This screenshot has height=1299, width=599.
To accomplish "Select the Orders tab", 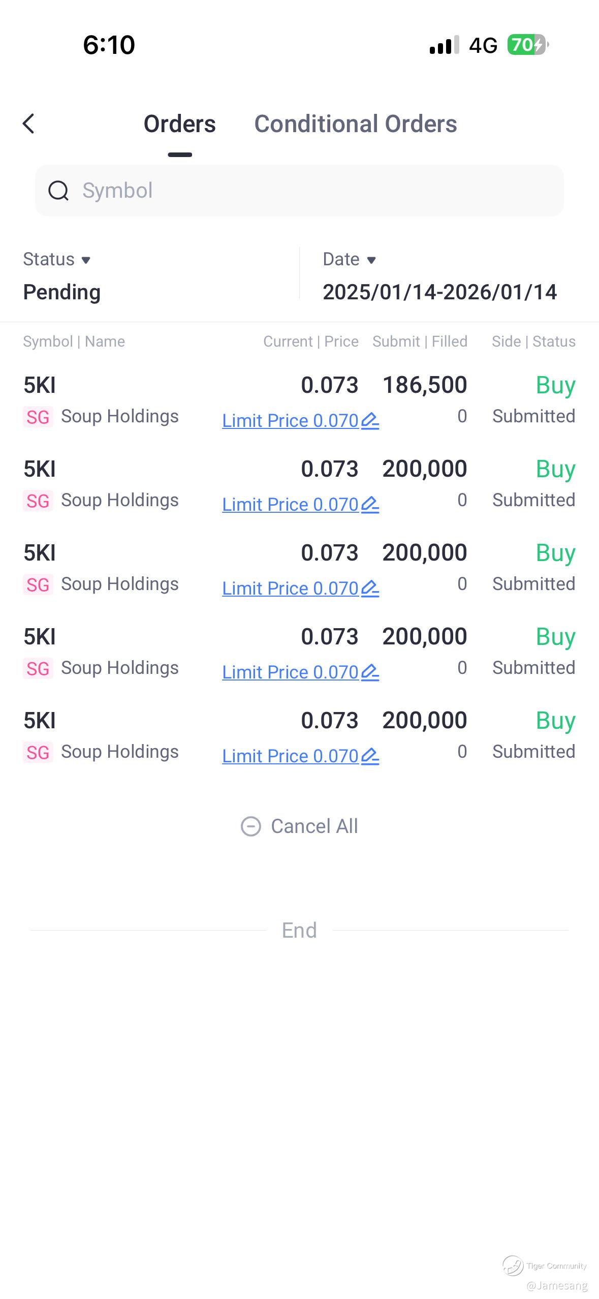I will 179,124.
